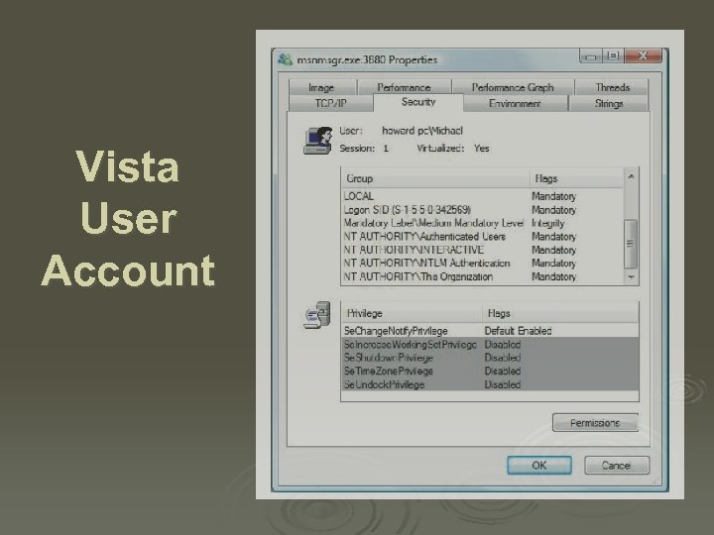The image size is (714, 535).
Task: Click the Cancel button
Action: pos(617,465)
